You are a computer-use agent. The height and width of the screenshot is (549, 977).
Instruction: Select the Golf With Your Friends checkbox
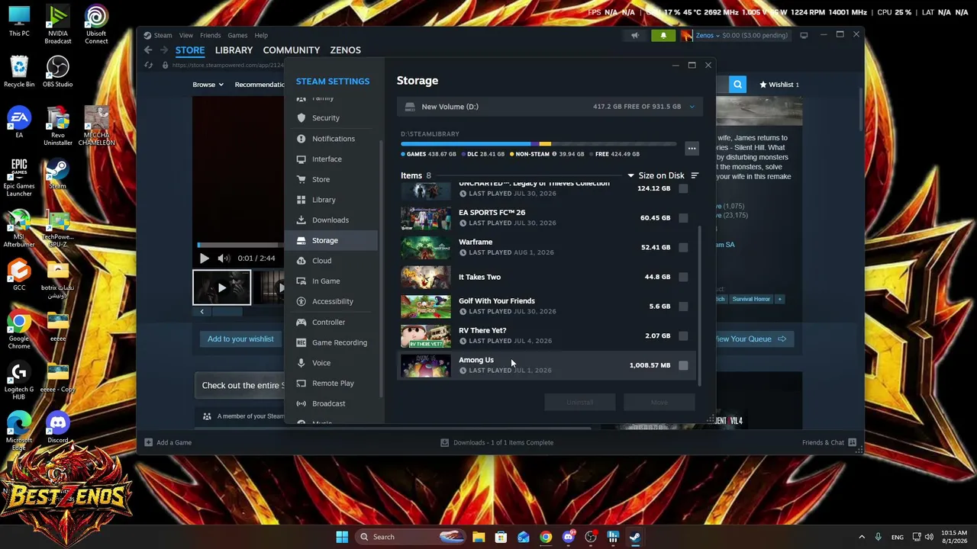683,307
